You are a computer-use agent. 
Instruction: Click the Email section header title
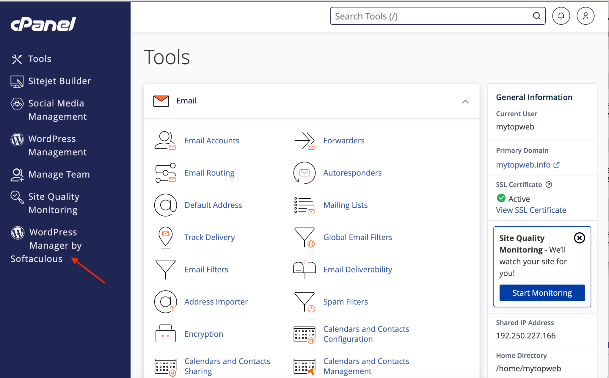click(186, 101)
